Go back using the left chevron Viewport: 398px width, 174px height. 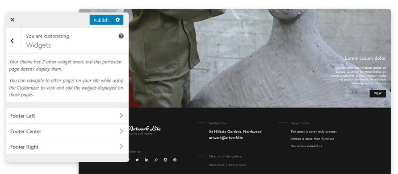[12, 41]
